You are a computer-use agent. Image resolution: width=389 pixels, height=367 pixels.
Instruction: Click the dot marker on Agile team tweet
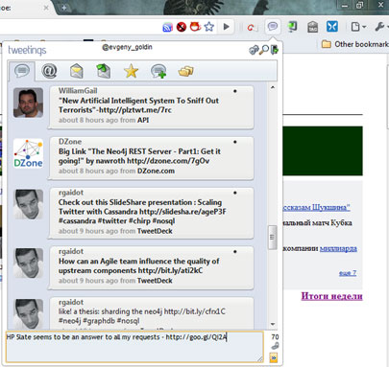click(x=235, y=251)
